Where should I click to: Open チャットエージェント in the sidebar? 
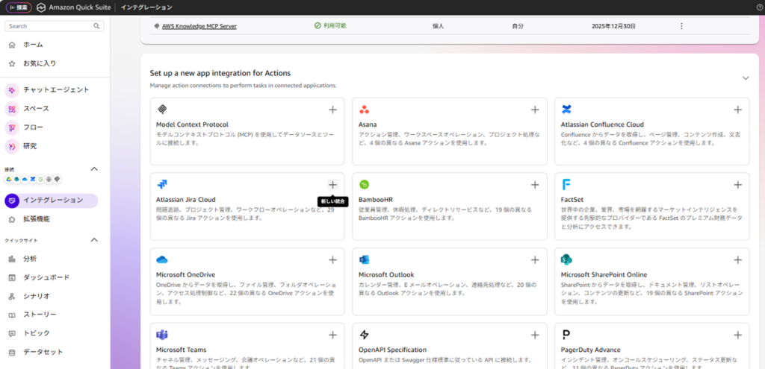click(x=56, y=90)
